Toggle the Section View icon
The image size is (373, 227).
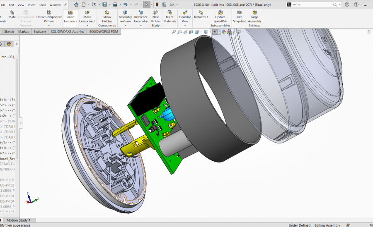(191, 32)
